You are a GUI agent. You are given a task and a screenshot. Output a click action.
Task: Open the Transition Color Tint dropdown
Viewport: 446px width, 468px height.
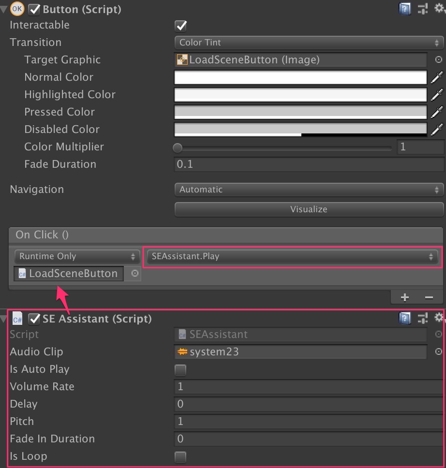(x=309, y=43)
